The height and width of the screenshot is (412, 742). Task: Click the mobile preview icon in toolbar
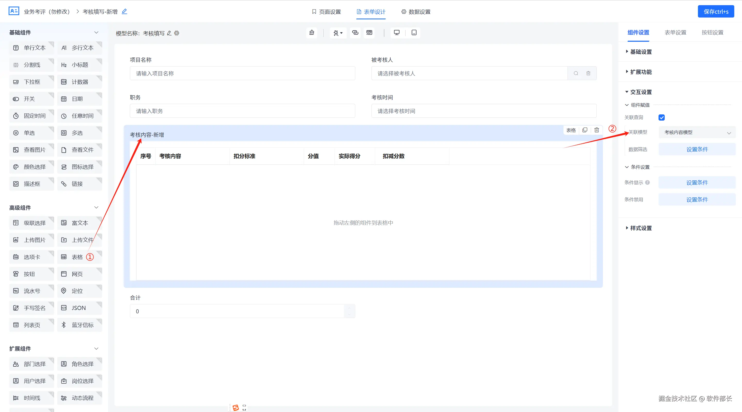(x=414, y=32)
